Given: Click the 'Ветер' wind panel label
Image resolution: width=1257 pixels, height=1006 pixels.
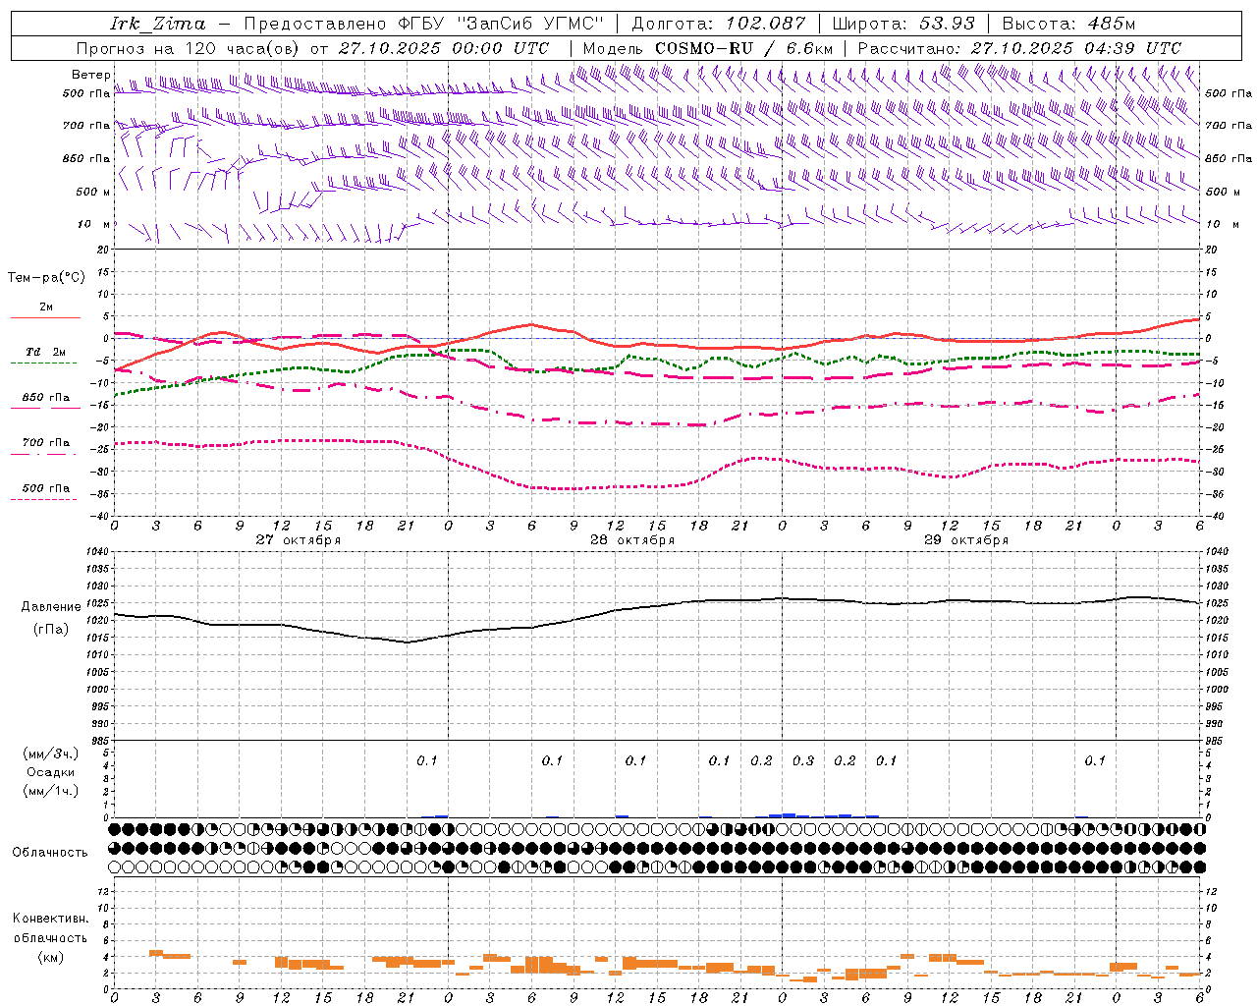Looking at the screenshot, I should [90, 75].
